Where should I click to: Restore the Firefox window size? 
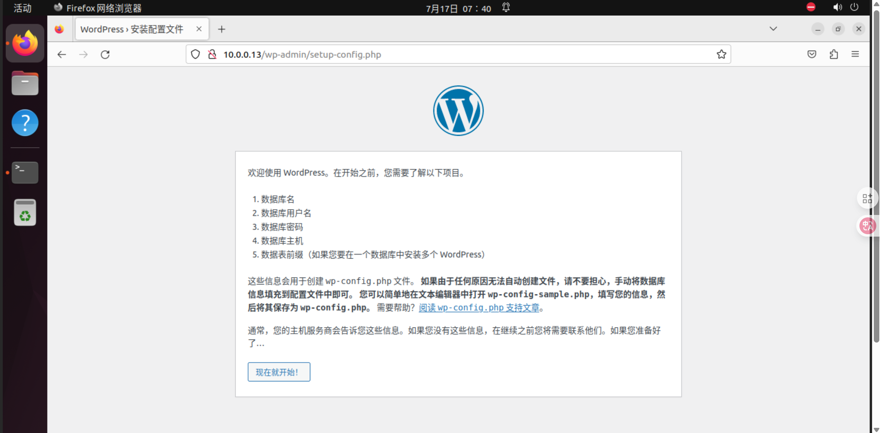(838, 29)
